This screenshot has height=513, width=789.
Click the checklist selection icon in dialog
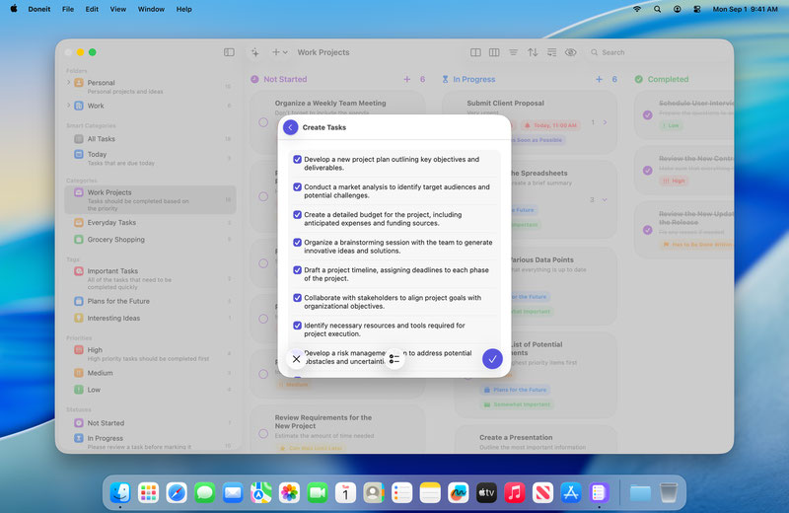pos(394,359)
